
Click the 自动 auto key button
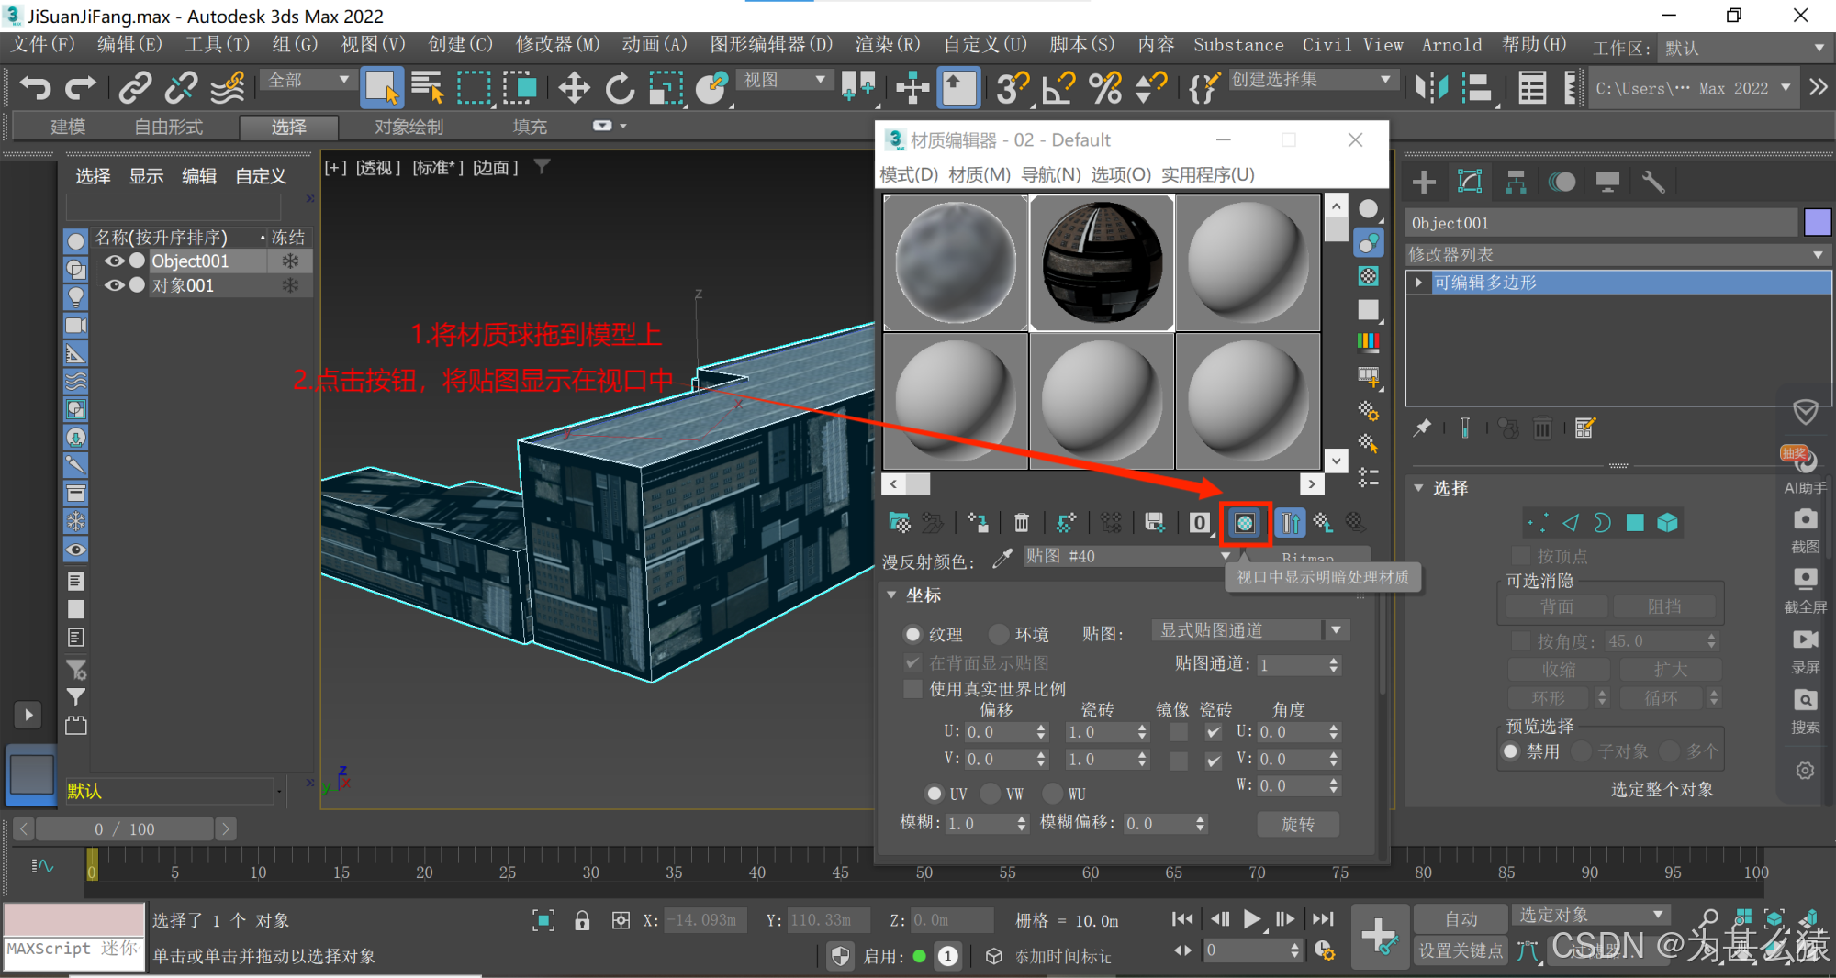(x=1461, y=918)
